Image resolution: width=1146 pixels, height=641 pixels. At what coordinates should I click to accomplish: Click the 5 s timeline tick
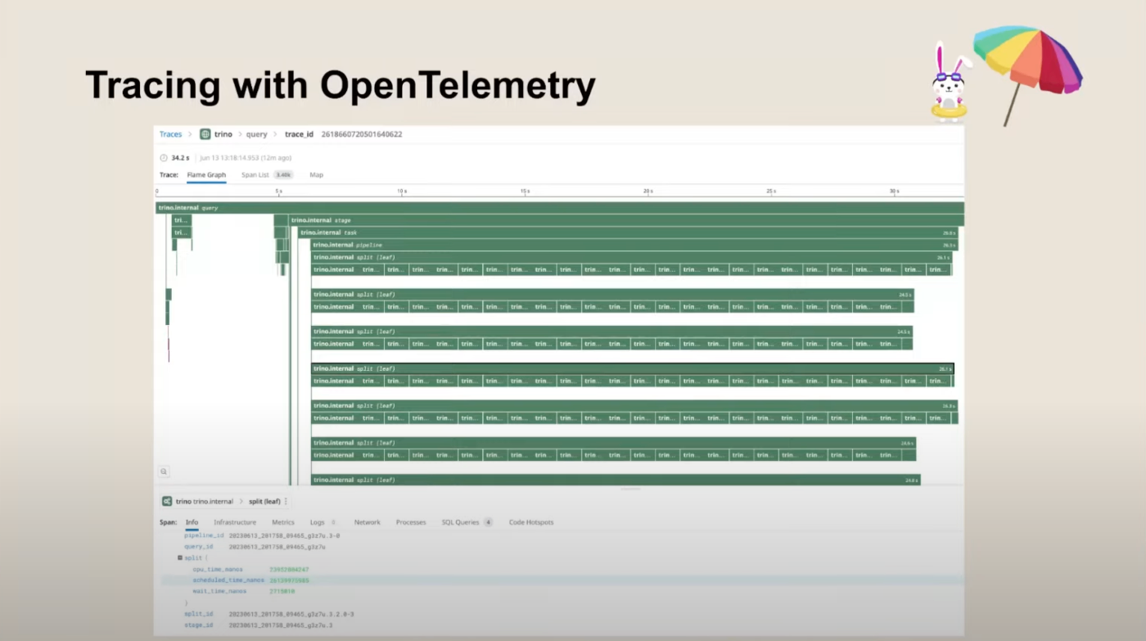279,192
